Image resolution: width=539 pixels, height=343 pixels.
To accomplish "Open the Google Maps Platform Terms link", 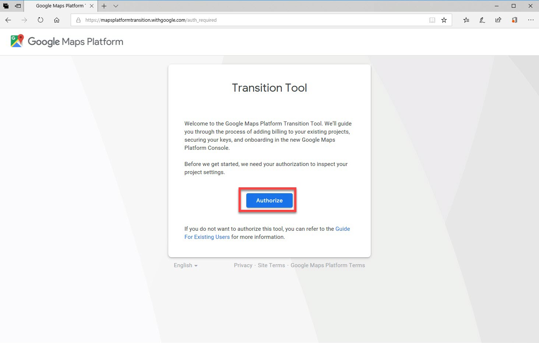I will pyautogui.click(x=328, y=265).
